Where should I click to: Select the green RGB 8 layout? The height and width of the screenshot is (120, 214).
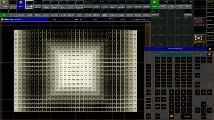coord(4,13)
